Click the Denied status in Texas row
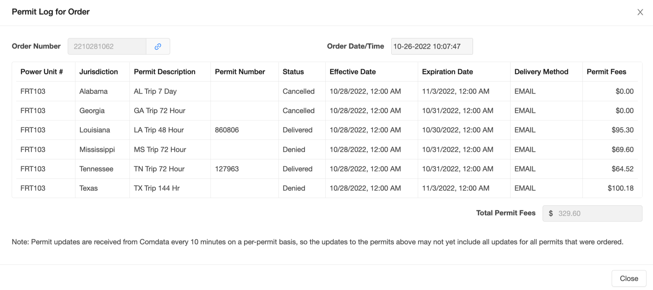The image size is (653, 290). [294, 188]
